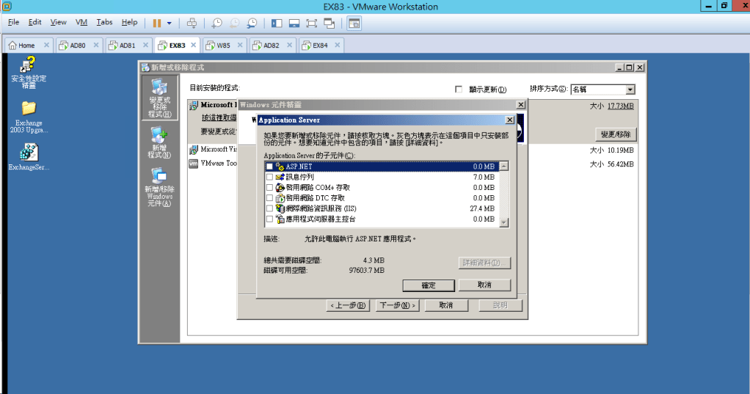
Task: Click the 變更/移除 button
Action: (616, 134)
